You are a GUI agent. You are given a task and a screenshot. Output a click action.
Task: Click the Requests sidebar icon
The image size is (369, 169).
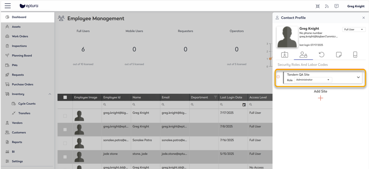[7, 75]
